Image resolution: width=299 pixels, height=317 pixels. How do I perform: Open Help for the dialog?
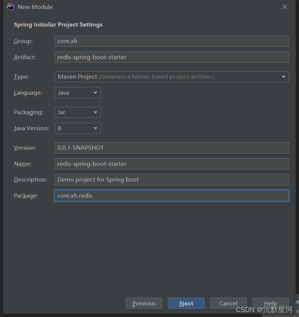tap(270, 303)
